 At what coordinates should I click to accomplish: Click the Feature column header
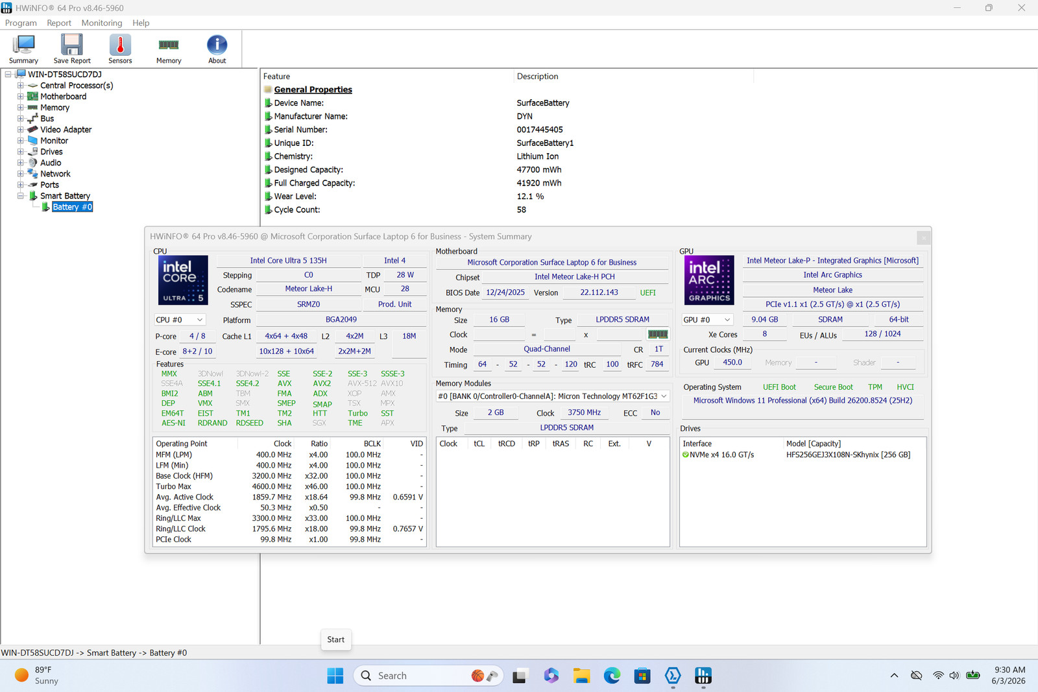pos(387,77)
